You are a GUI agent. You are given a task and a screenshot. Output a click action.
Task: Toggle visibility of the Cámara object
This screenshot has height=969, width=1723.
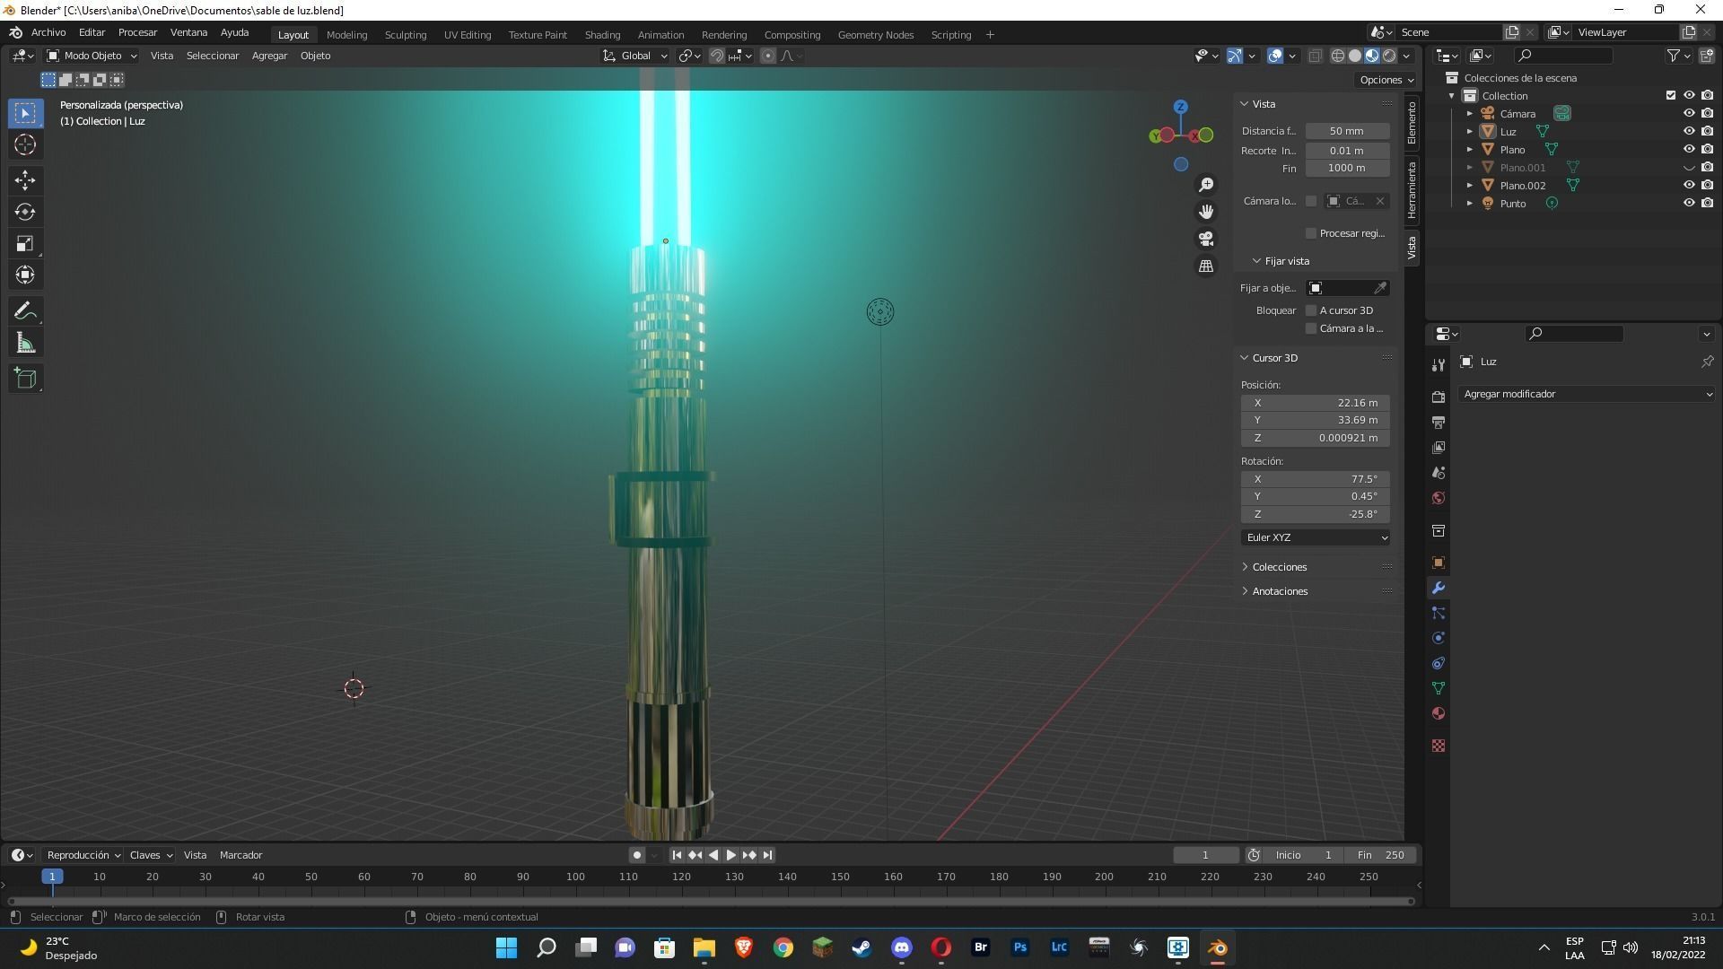tap(1689, 113)
